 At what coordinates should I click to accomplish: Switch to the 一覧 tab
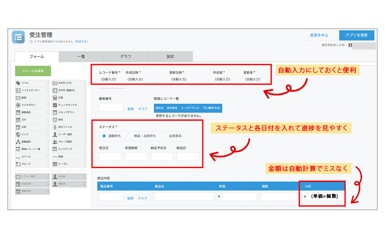[x=81, y=57]
